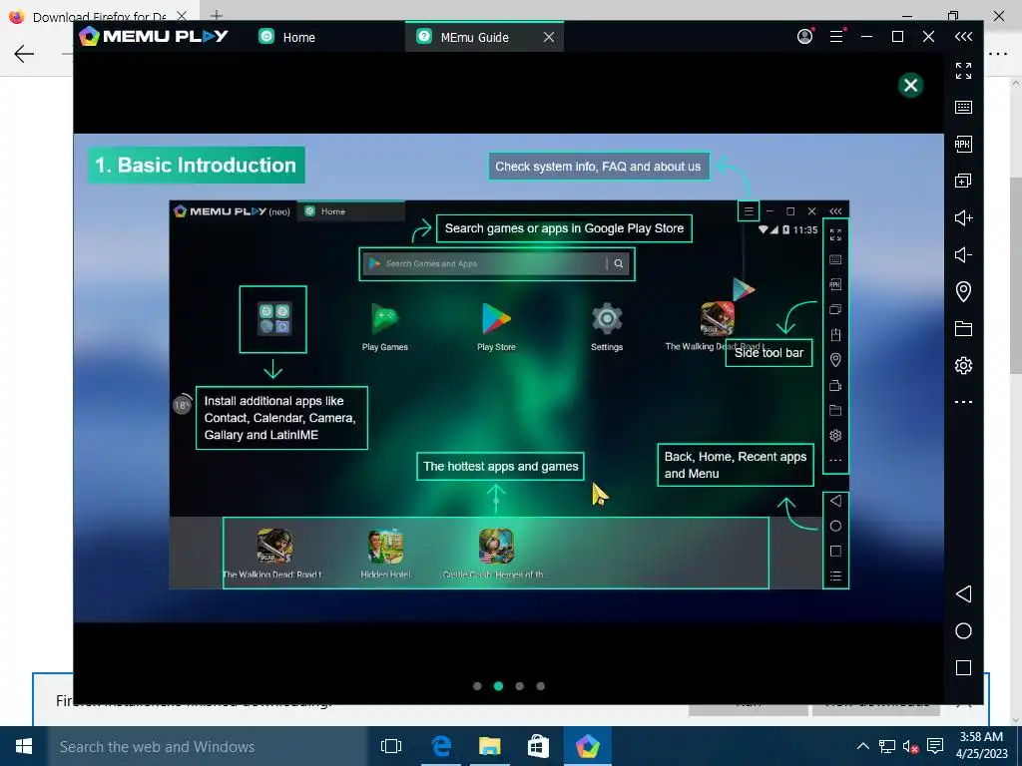Image resolution: width=1022 pixels, height=766 pixels.
Task: Open Task View on taskbar
Action: click(x=391, y=746)
